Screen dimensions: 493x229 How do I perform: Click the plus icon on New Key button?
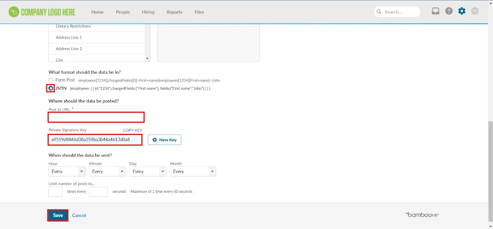(154, 140)
